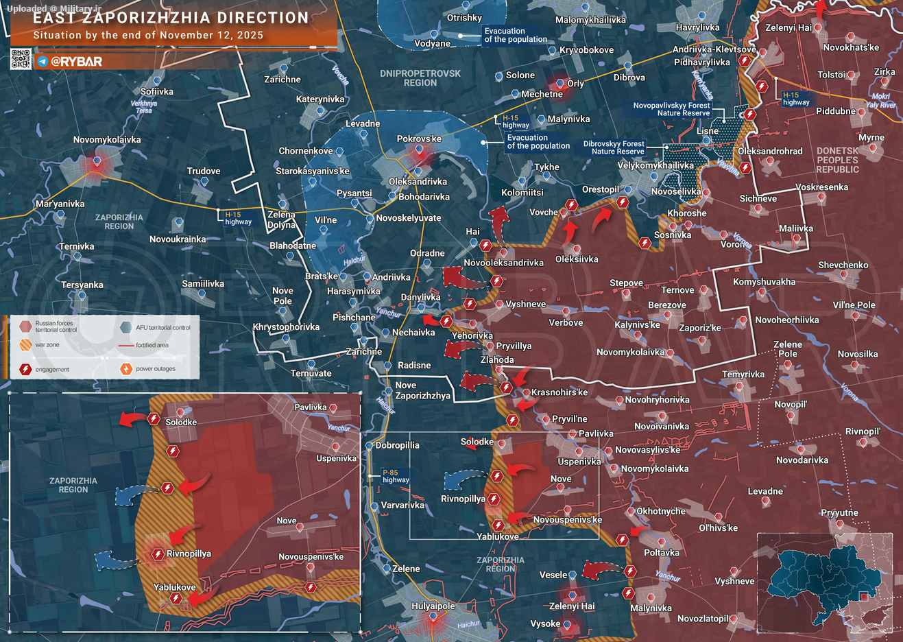
Task: Select the engagement icon in the legend
Action: pyautogui.click(x=25, y=369)
